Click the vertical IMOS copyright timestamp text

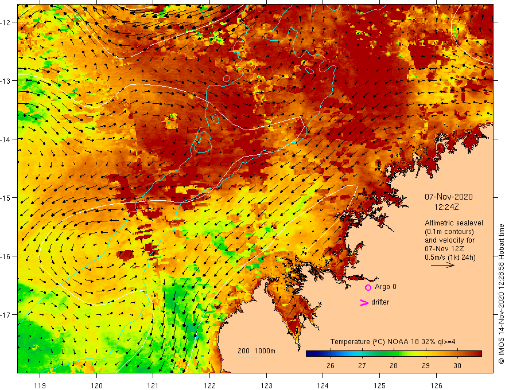(501, 294)
